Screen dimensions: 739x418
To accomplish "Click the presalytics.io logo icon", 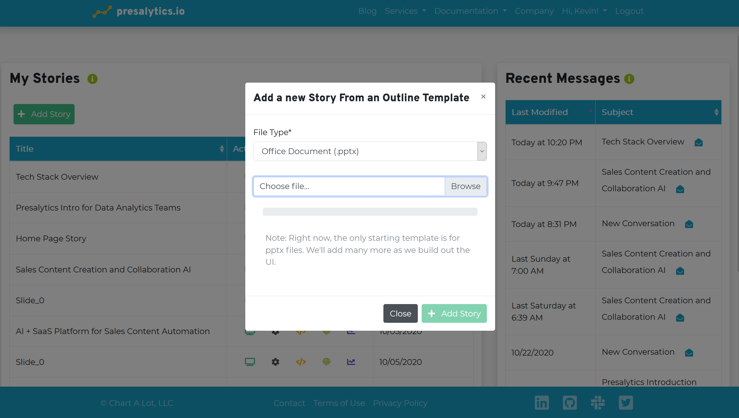I will (102, 12).
